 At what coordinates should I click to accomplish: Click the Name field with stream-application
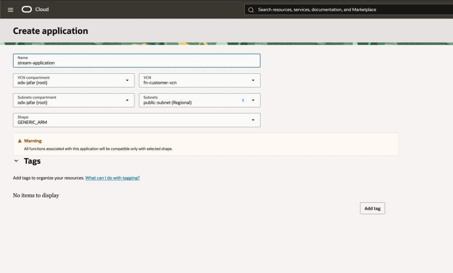pyautogui.click(x=137, y=61)
